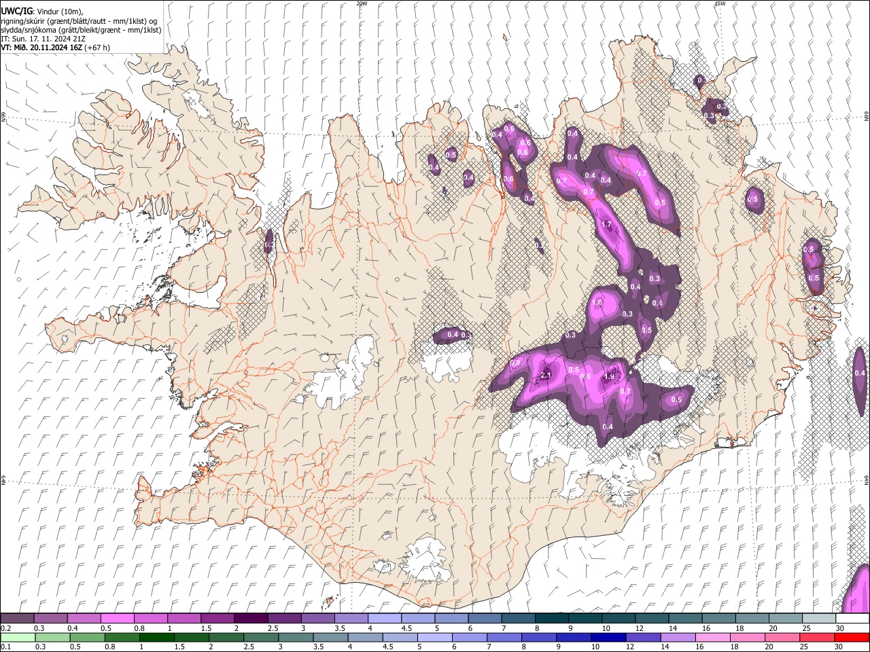The width and height of the screenshot is (870, 652).
Task: Pick the 0.1–0.3 pale green bottom-row swatch
Action: point(17,637)
